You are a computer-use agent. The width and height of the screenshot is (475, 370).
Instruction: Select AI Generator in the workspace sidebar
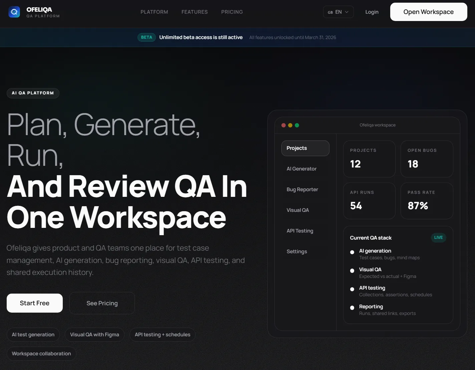point(301,168)
